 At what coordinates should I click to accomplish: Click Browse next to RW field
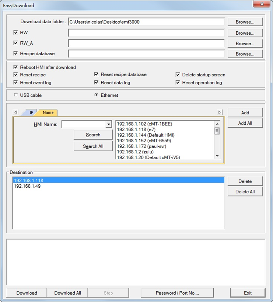pyautogui.click(x=245, y=33)
